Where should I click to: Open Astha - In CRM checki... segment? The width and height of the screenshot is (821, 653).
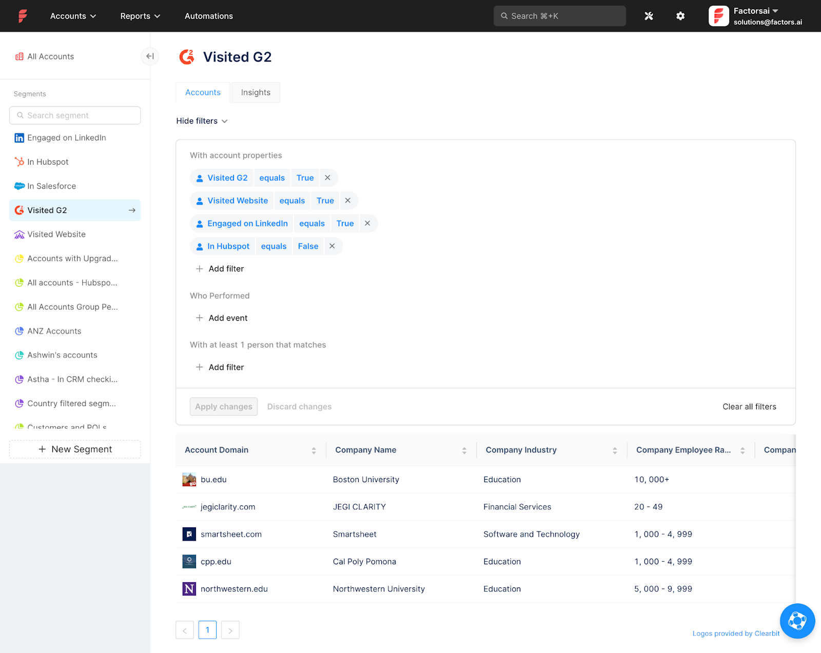point(75,379)
